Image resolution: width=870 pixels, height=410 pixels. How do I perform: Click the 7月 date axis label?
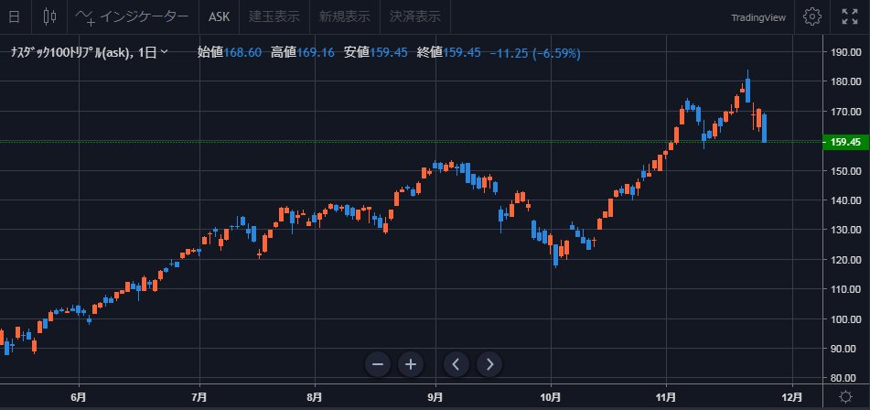click(x=199, y=396)
